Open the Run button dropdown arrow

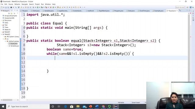tap(39, 7)
